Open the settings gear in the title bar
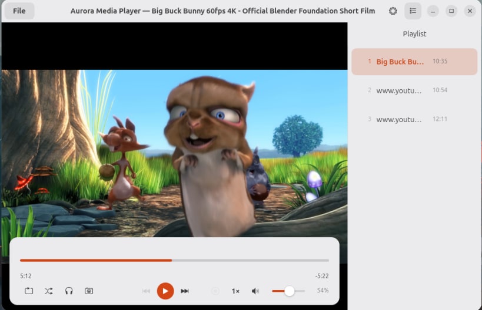 point(393,11)
